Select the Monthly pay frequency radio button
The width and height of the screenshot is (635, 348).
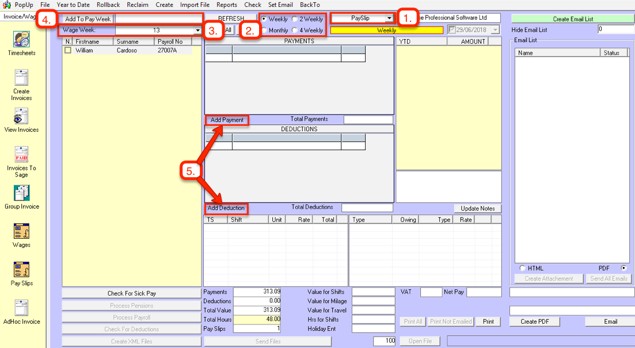265,30
